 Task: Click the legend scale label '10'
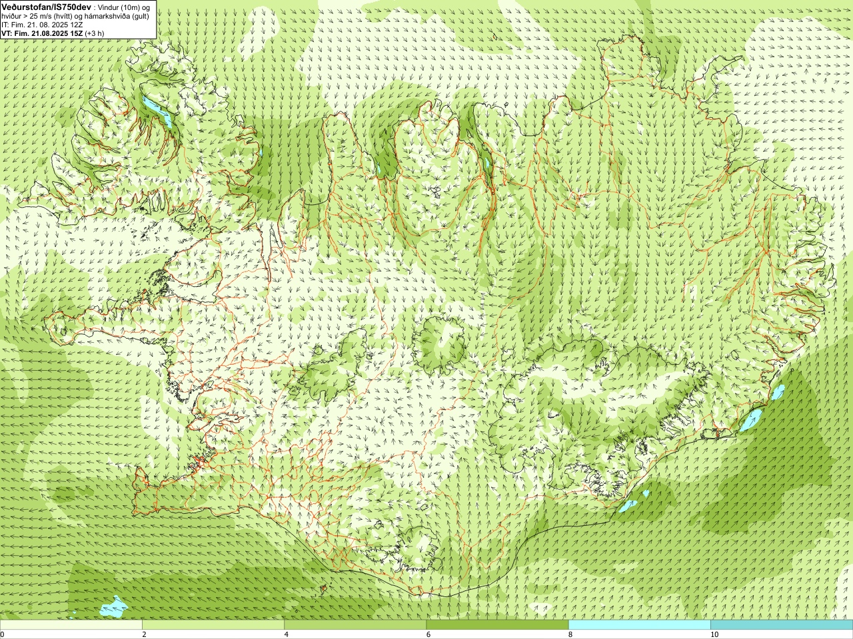(714, 634)
